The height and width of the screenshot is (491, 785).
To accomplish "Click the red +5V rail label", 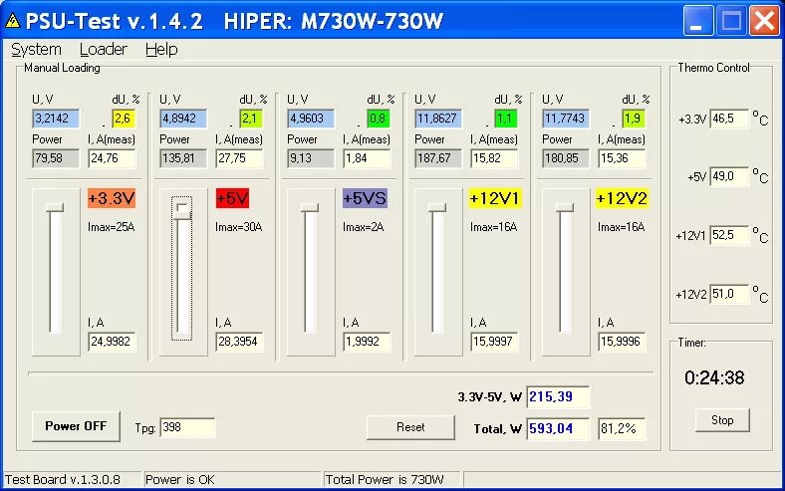I will (x=232, y=198).
